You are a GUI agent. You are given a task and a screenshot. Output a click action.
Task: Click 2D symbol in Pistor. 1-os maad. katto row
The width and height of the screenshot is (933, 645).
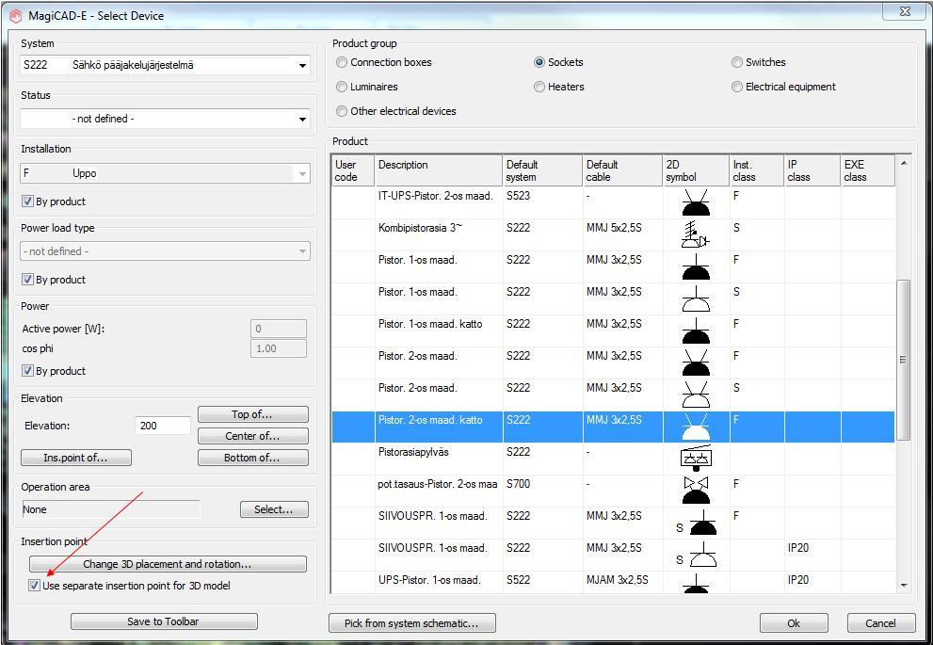(x=695, y=331)
